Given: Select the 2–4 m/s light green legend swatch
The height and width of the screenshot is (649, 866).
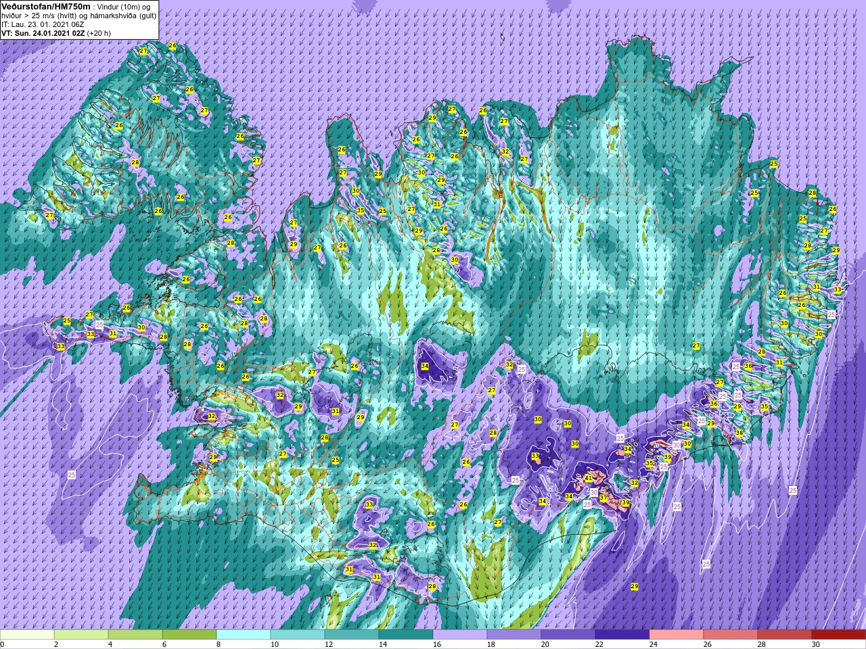Looking at the screenshot, I should pyautogui.click(x=81, y=635).
